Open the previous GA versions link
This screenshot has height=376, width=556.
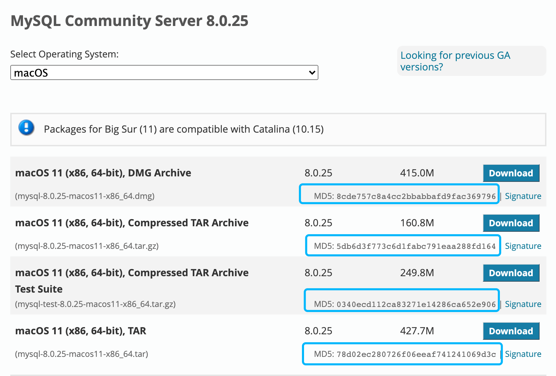coord(455,61)
